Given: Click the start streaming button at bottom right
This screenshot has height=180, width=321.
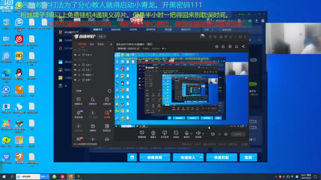Looking at the screenshot, I should tap(238, 134).
